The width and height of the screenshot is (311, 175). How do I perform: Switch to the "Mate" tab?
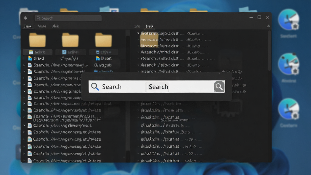(x=42, y=26)
